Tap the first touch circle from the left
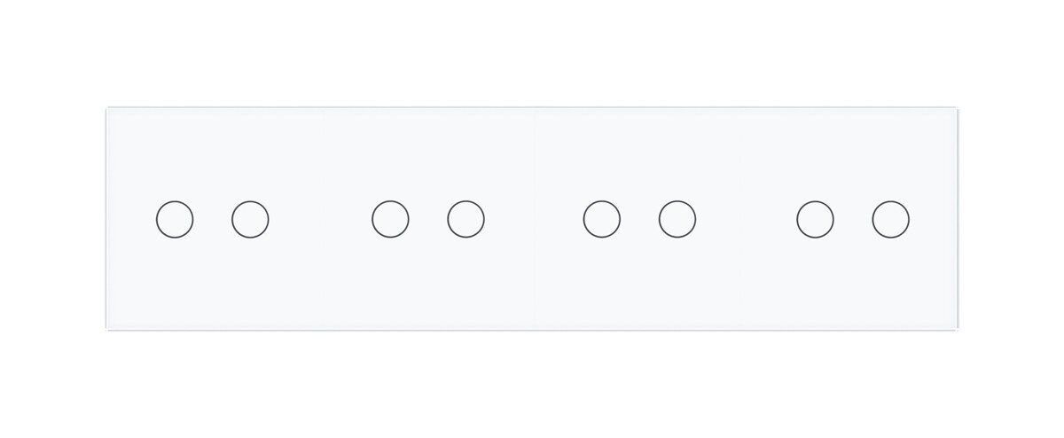1064x438 pixels. click(175, 219)
